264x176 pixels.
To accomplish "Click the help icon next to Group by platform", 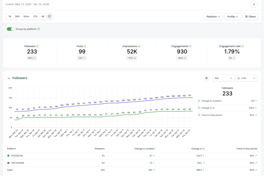I will pyautogui.click(x=39, y=29).
